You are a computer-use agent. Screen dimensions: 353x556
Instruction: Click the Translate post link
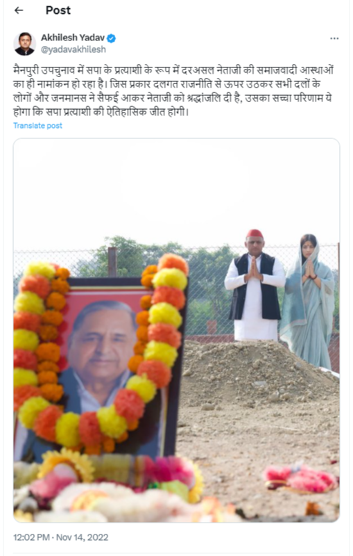pos(37,126)
